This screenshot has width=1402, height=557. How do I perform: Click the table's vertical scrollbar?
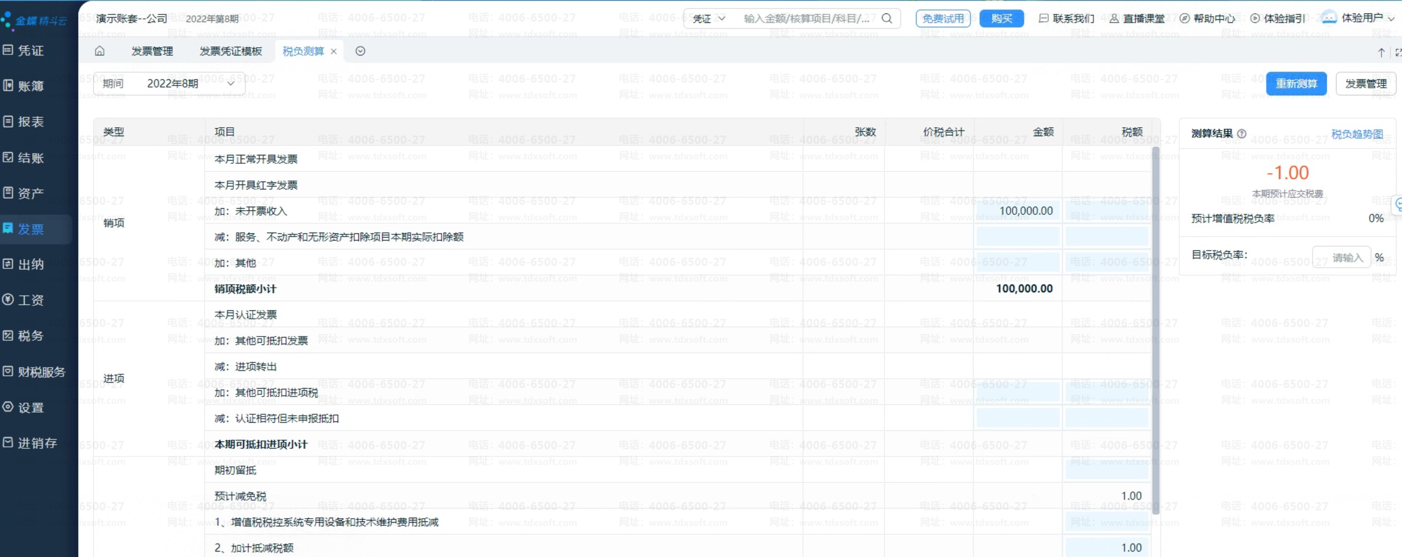1156,330
